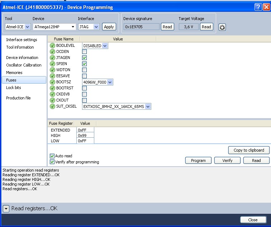Viewport: 271px width, 227px height.
Task: Click the HIGH fuse register value field
Action: 85,135
